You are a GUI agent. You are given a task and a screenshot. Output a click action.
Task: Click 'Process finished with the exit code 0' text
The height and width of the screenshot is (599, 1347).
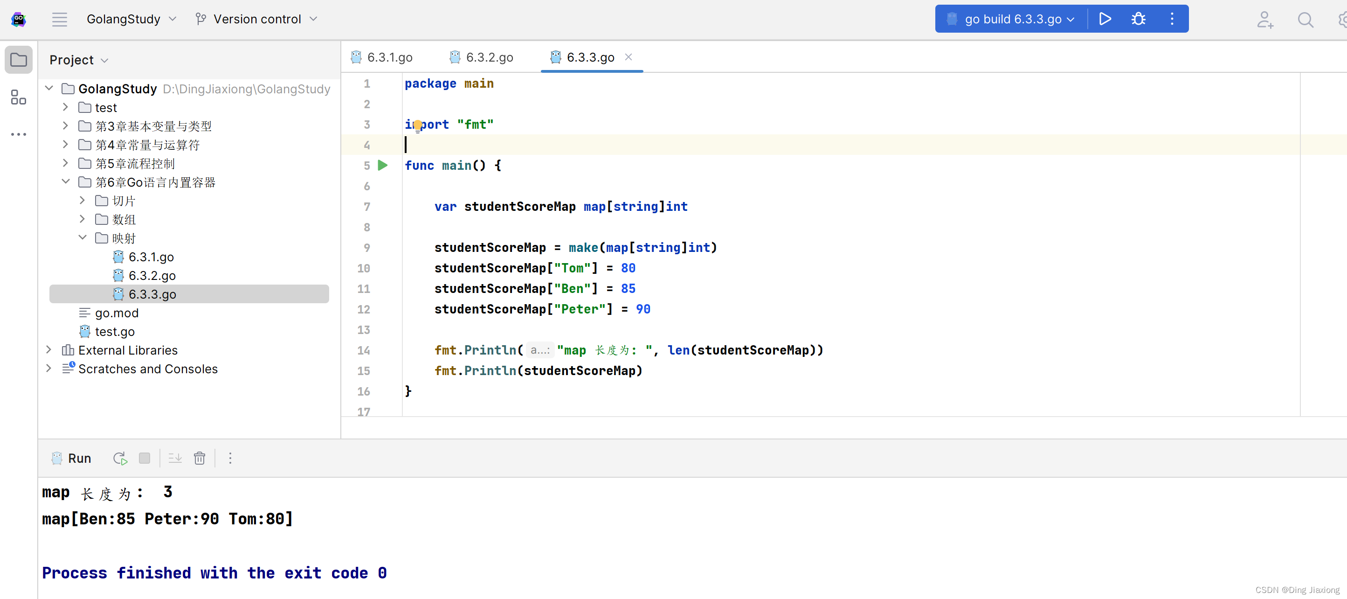click(x=214, y=573)
